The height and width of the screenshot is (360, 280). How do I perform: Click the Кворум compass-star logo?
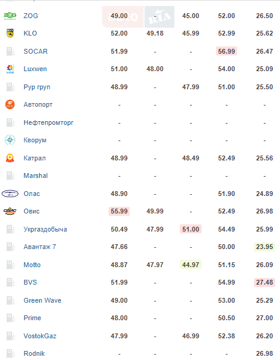point(10,140)
